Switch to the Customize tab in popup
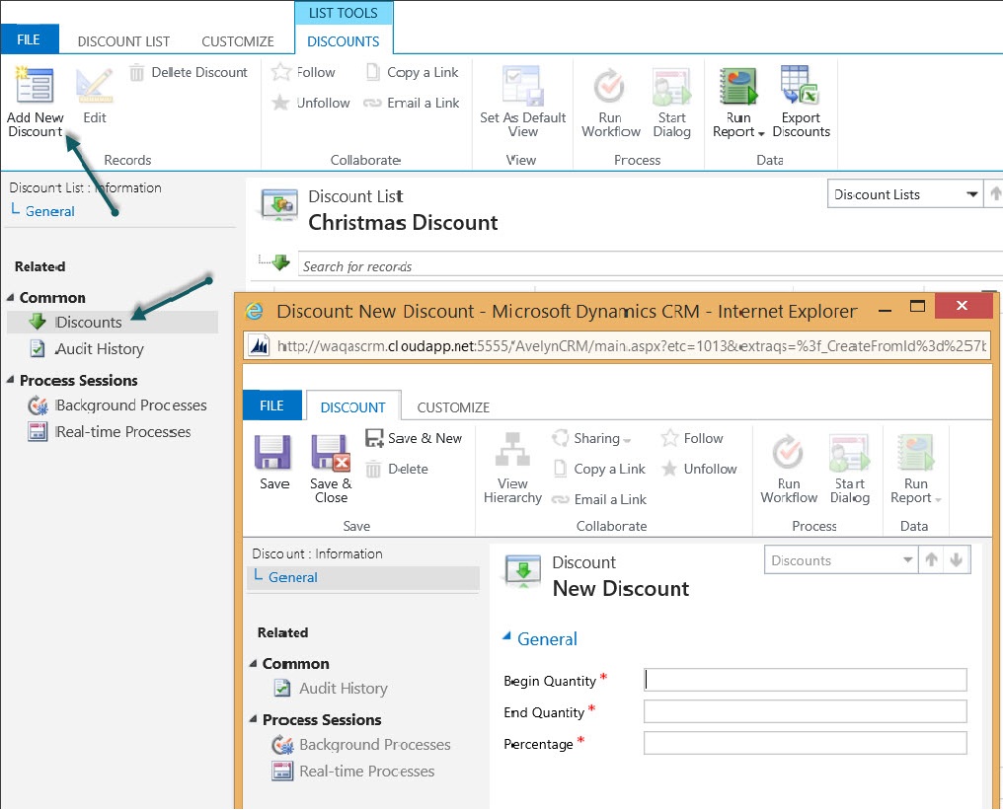This screenshot has width=1003, height=810. click(453, 406)
